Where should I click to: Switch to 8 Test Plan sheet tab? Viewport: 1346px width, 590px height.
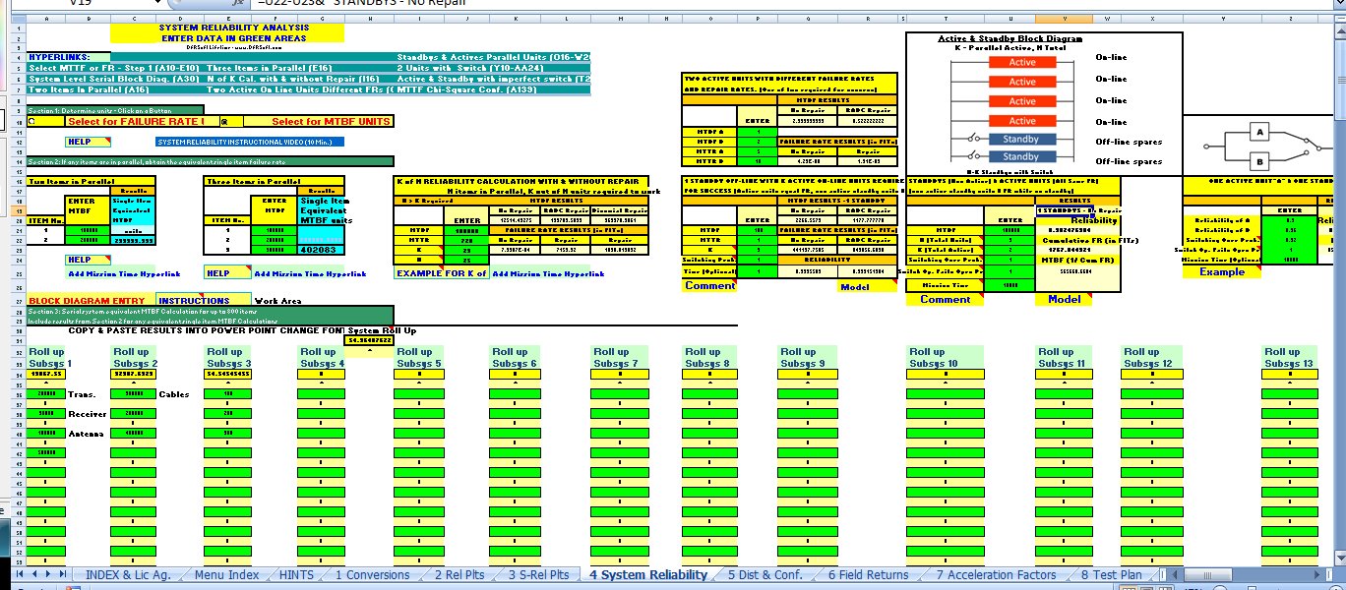click(1112, 575)
